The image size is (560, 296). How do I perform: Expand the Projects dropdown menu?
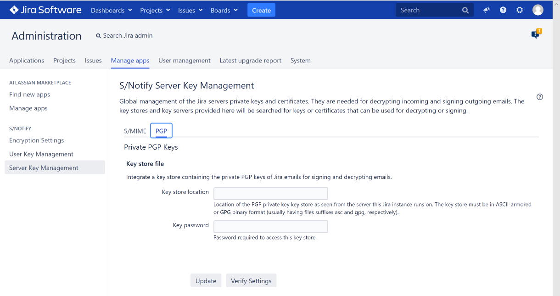tap(155, 11)
